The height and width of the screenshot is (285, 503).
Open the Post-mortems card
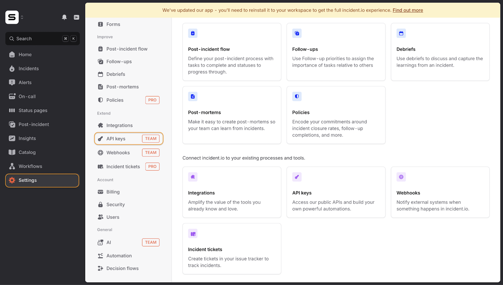pos(232,115)
